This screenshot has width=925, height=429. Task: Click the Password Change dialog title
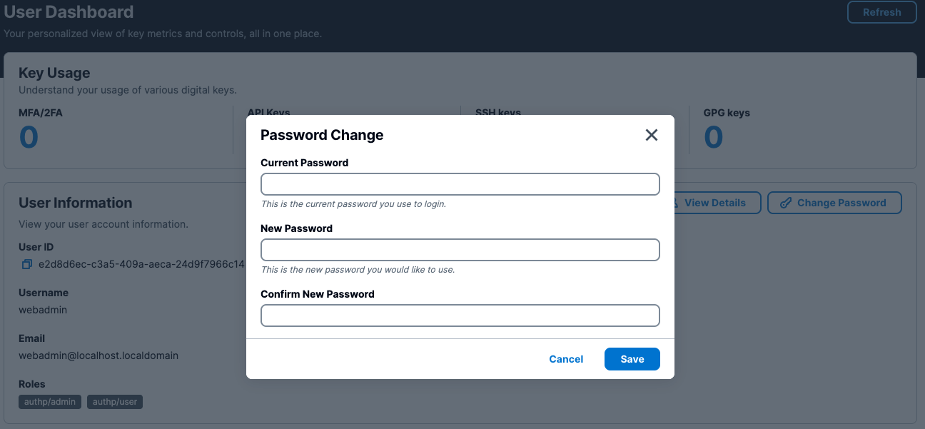pos(322,135)
